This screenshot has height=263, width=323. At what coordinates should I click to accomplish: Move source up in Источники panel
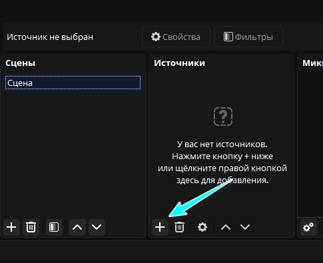pyautogui.click(x=226, y=227)
